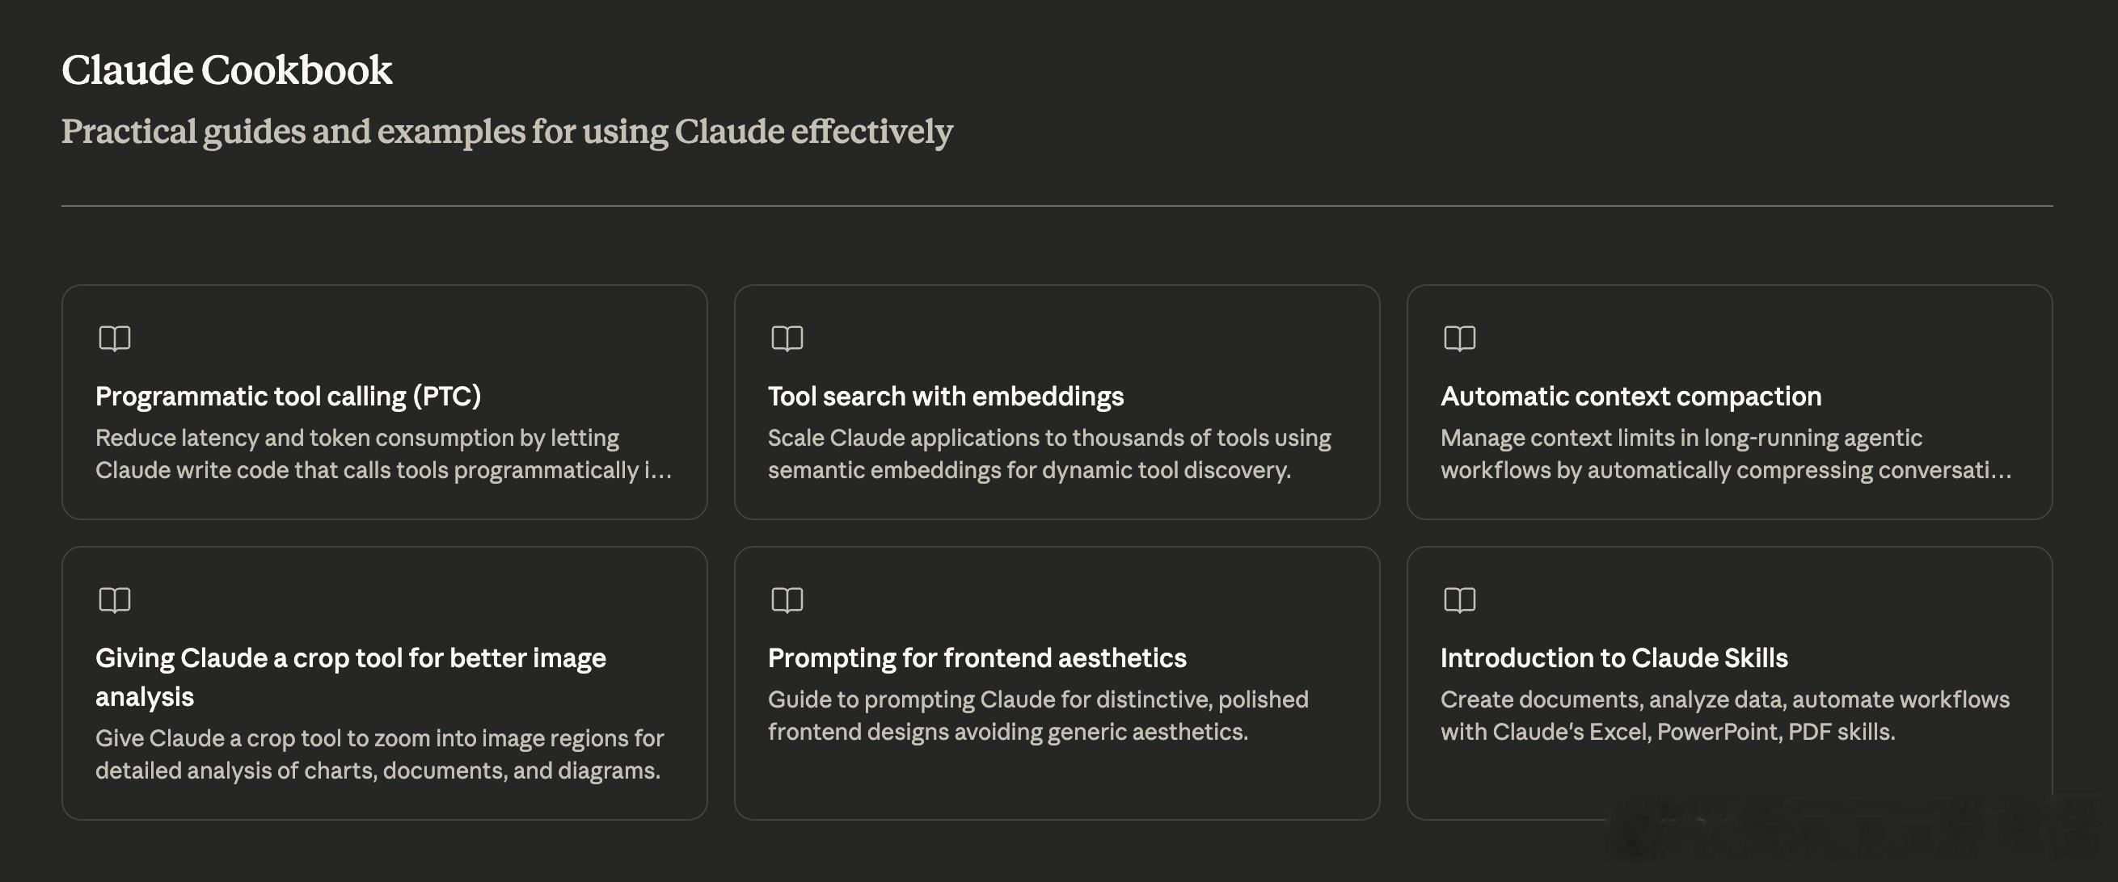
Task: Click book icon on Programmatic tool calling card
Action: [114, 338]
